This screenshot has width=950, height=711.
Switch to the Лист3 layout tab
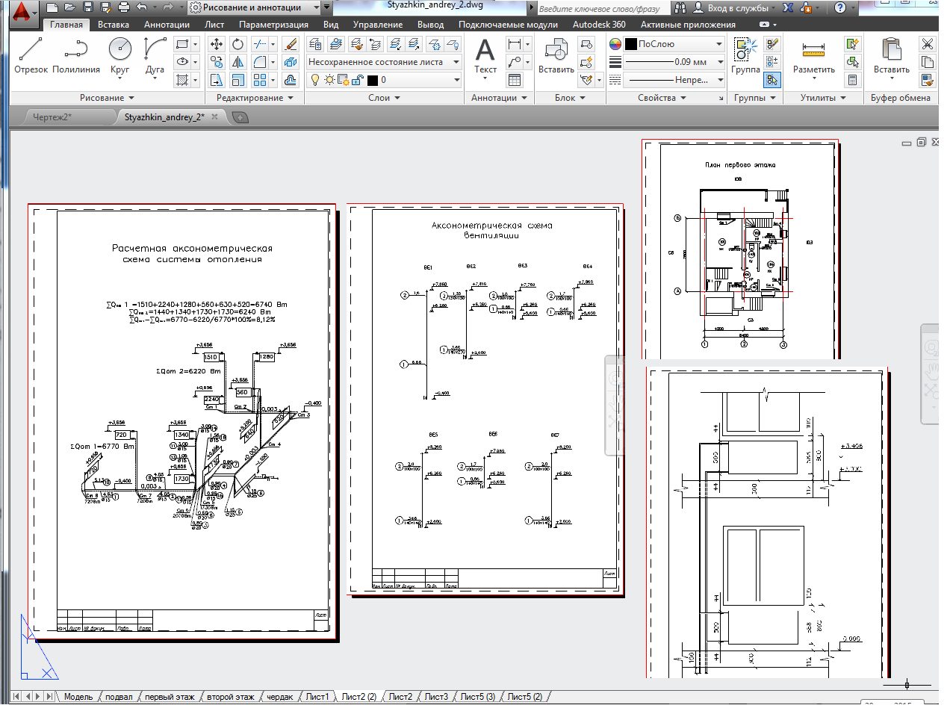click(436, 697)
